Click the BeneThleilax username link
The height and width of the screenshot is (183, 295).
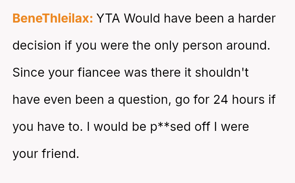click(53, 18)
